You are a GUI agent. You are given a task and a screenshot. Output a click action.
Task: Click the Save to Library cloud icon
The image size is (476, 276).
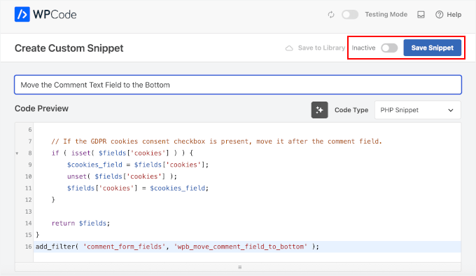(x=289, y=48)
